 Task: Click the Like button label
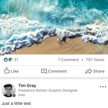coord(15,71)
